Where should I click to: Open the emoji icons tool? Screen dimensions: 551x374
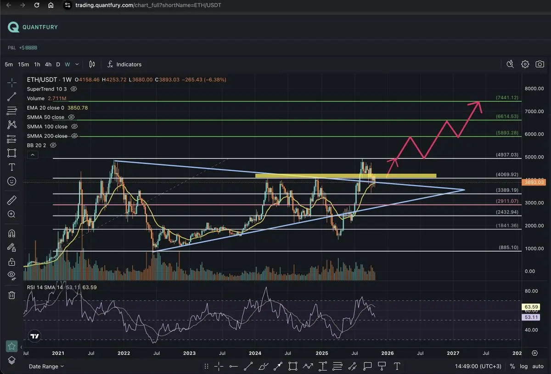coord(12,181)
